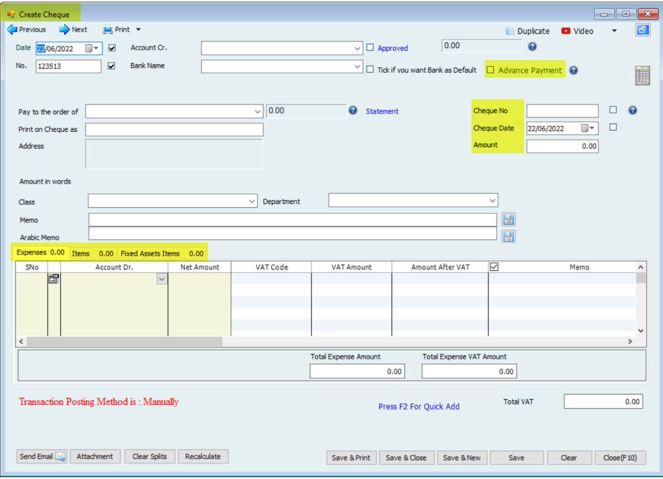
Task: Switch to the Expenses tab
Action: (40, 252)
